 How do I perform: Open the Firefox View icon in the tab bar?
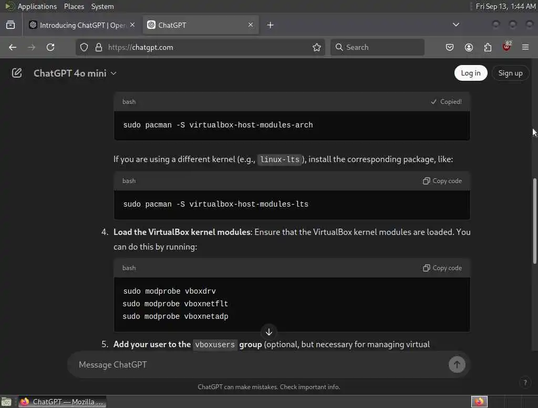(x=11, y=25)
